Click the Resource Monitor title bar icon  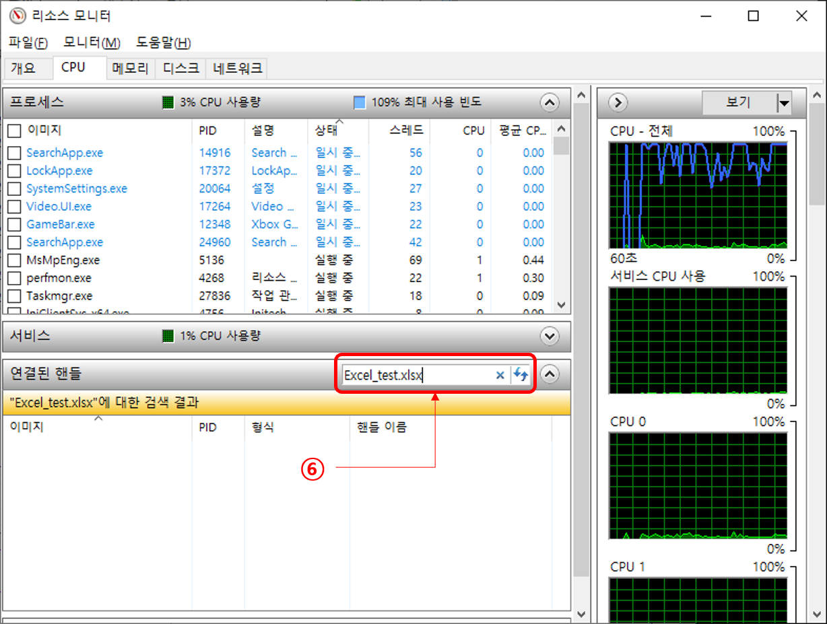coord(17,15)
